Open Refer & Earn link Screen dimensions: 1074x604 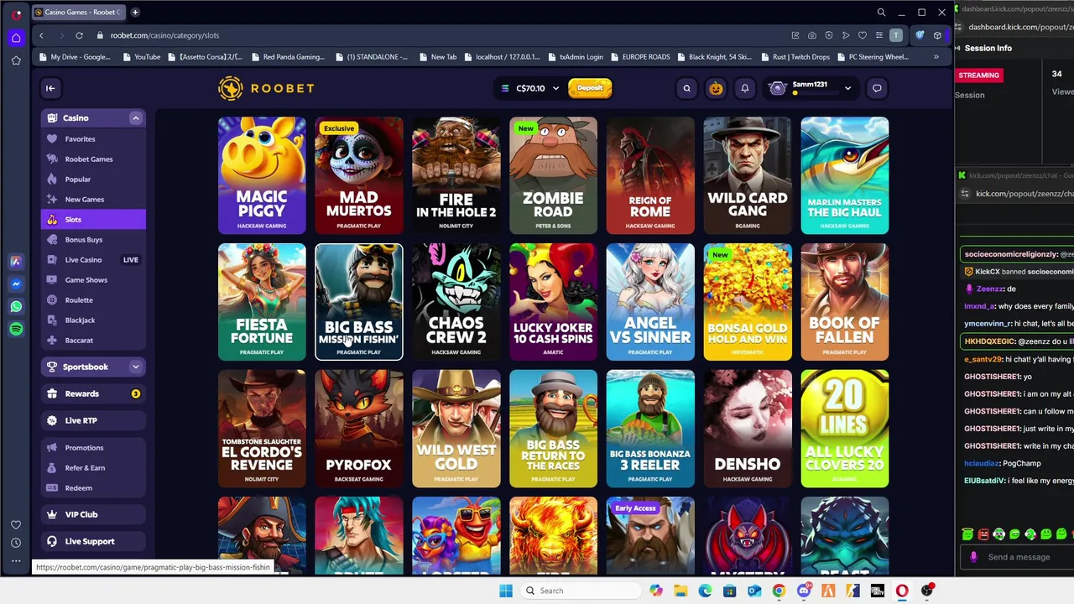point(93,467)
